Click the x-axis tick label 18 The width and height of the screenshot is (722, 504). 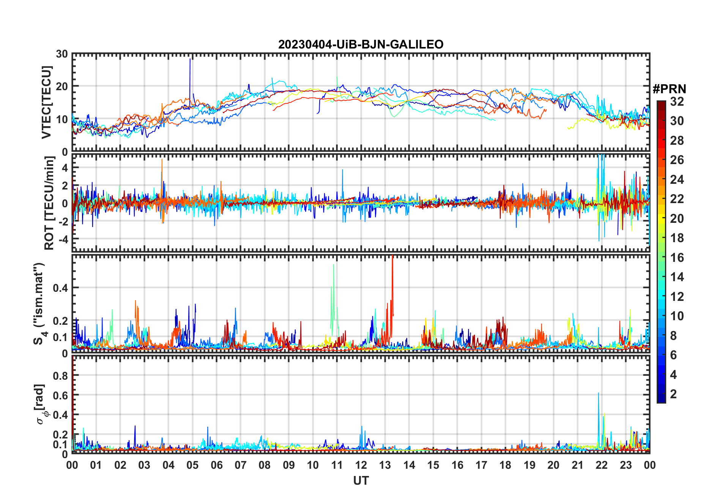pos(505,465)
